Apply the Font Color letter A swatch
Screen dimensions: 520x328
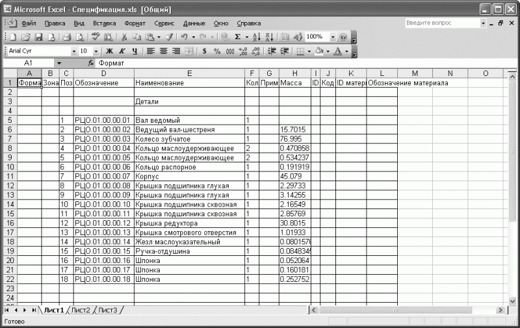[x=338, y=51]
